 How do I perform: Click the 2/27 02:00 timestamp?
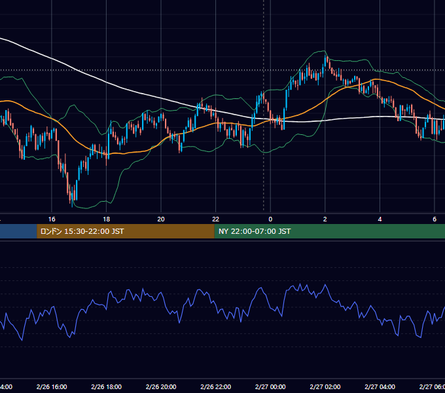tap(325, 386)
